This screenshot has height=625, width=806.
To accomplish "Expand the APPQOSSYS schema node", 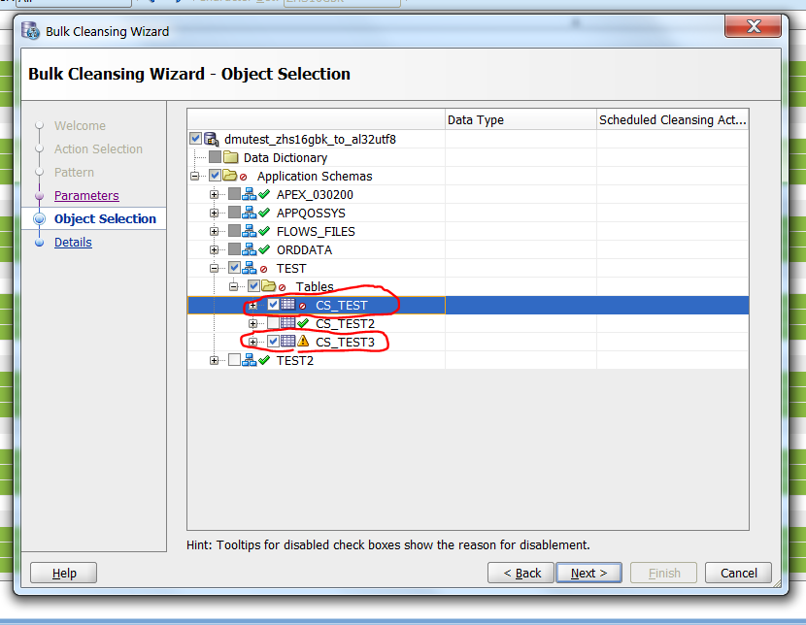I will 215,214.
